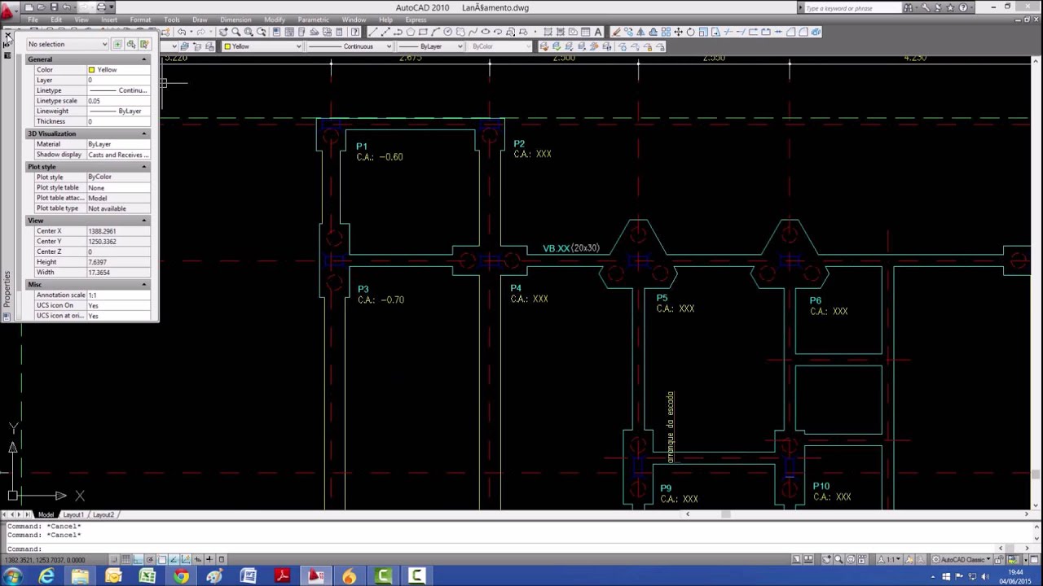Viewport: 1043px width, 586px height.
Task: Select the Extend tool
Action: click(x=741, y=32)
